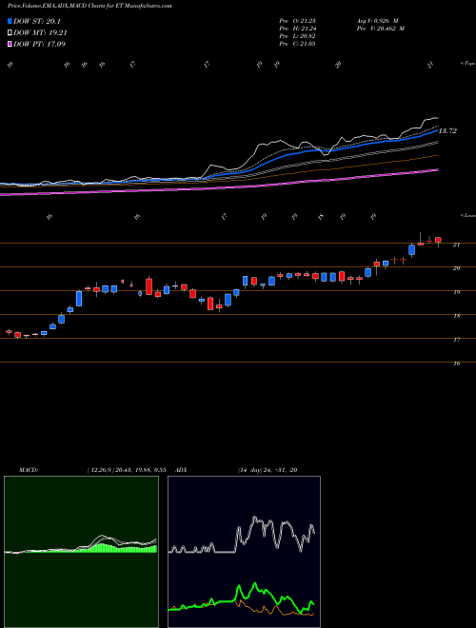Select the 'DOW PT: 17.09' legend text

[x=39, y=44]
